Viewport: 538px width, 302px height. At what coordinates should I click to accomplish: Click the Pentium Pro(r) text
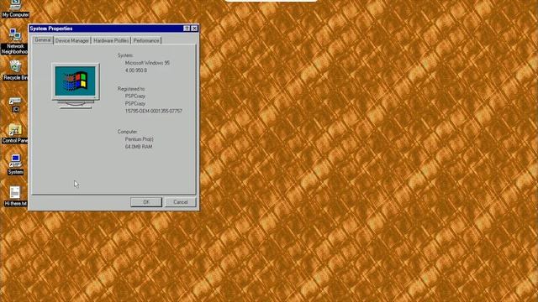[x=139, y=139]
